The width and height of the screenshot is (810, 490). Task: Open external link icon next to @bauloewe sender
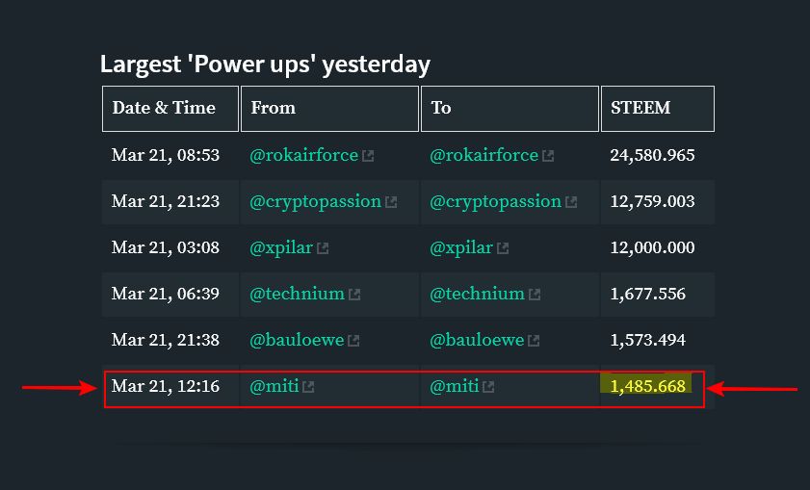click(353, 341)
